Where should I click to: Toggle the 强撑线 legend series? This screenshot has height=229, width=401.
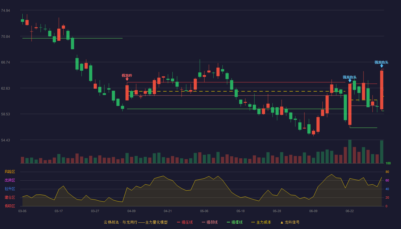(x=235, y=222)
